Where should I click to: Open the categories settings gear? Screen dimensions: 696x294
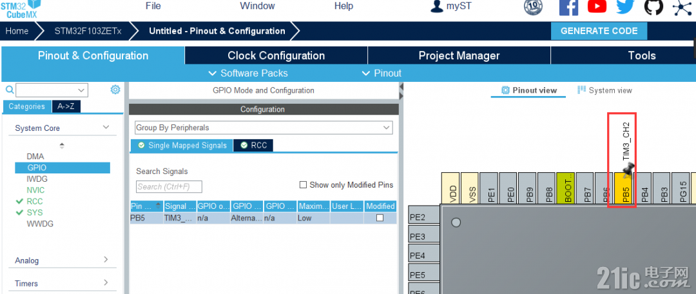(x=115, y=90)
